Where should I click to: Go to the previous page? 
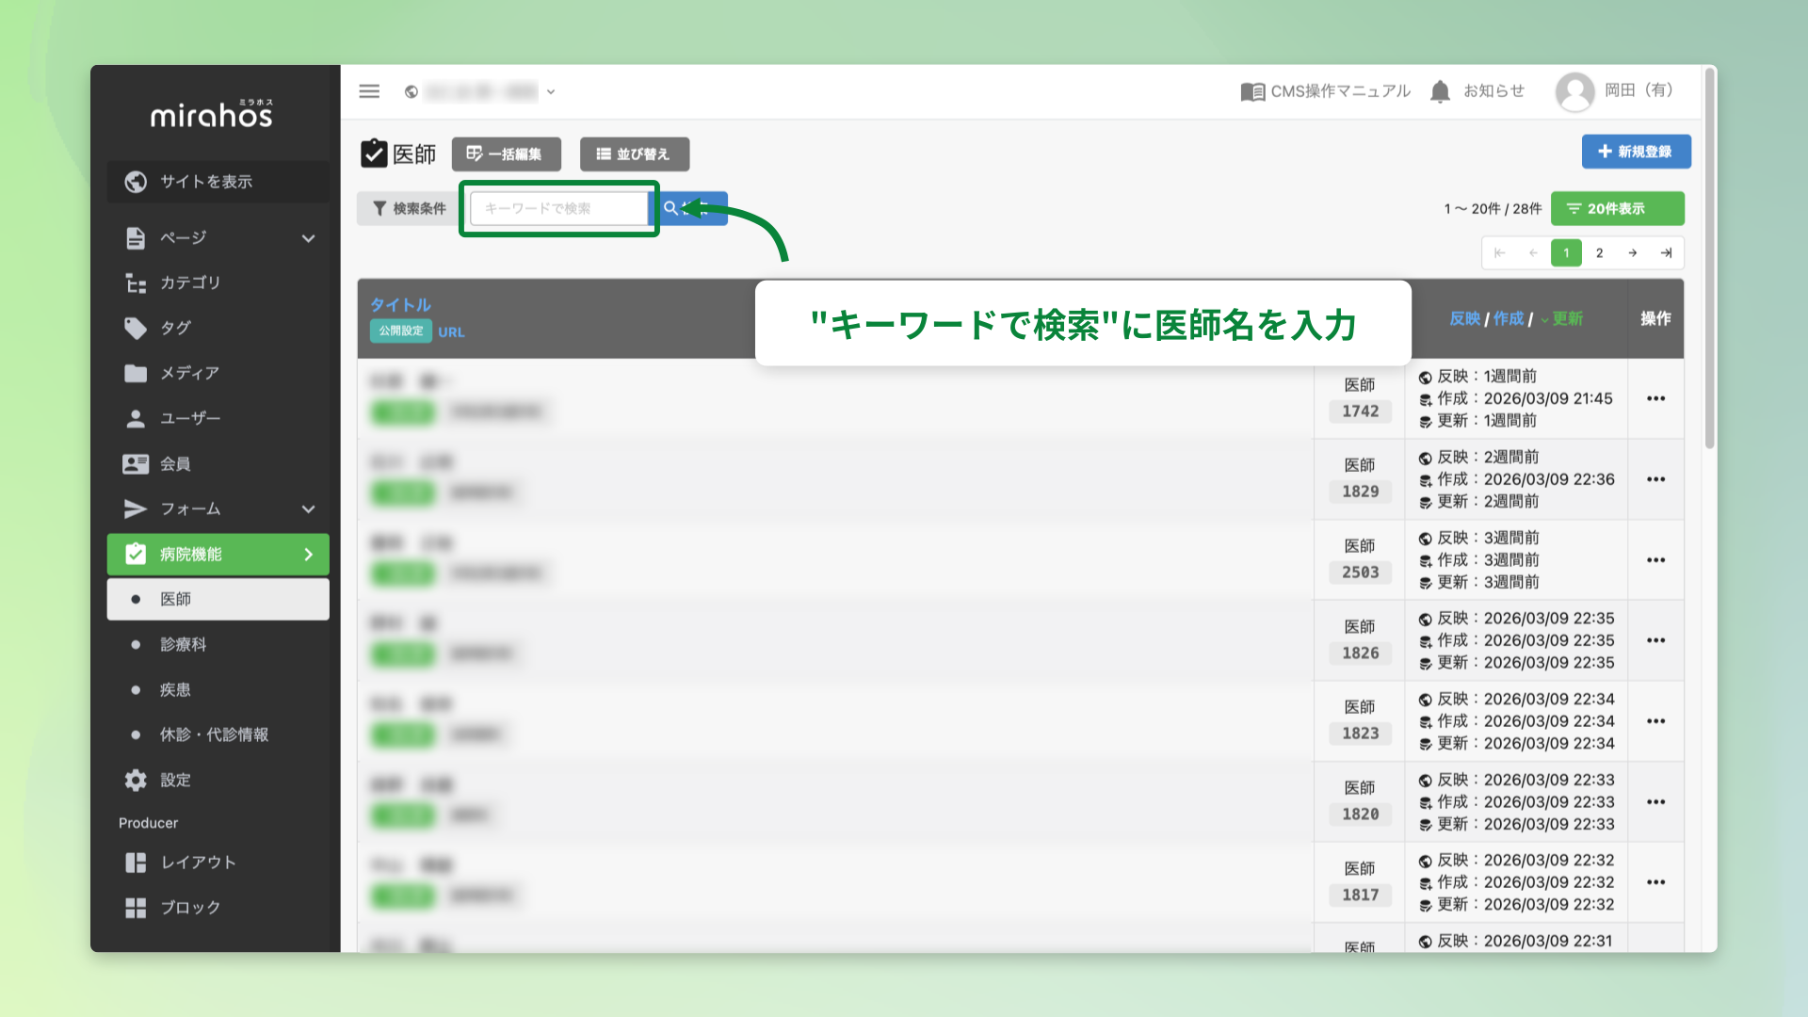pos(1533,253)
